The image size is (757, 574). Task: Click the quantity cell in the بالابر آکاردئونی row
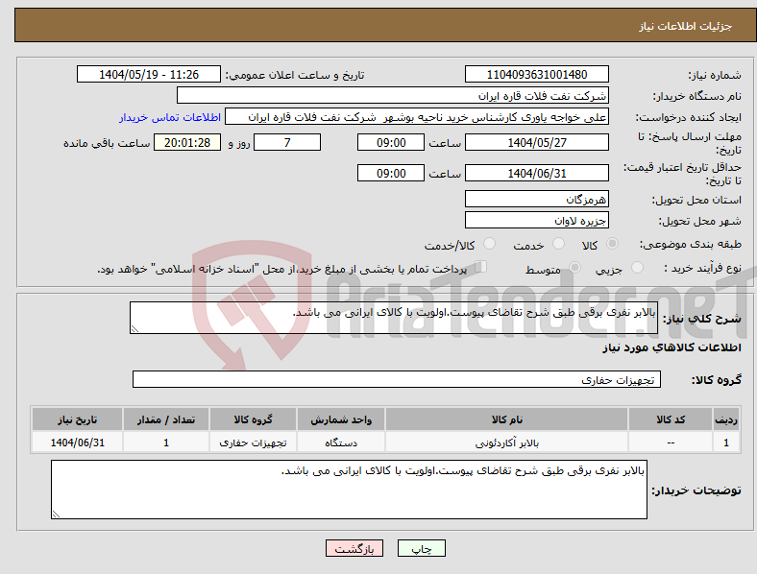(x=166, y=442)
